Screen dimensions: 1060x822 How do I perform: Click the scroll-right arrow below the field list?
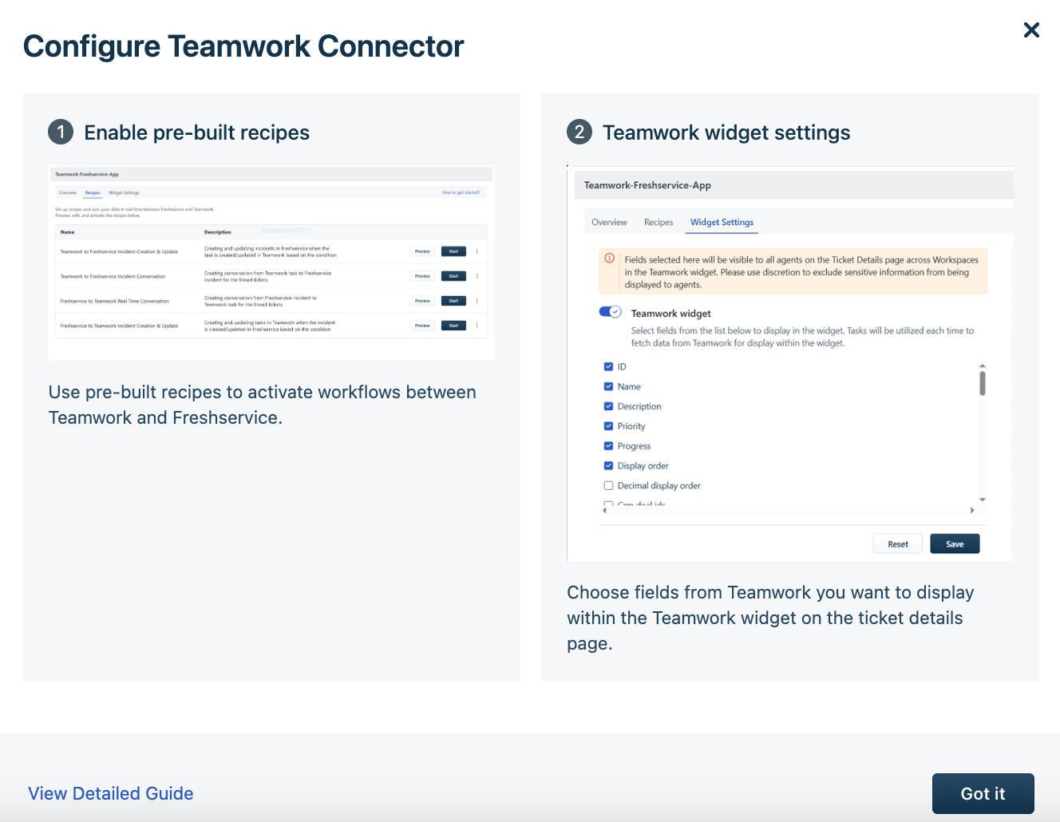pyautogui.click(x=971, y=510)
